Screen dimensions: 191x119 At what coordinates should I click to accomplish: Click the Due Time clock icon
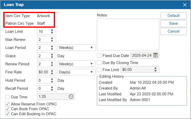click(71, 97)
